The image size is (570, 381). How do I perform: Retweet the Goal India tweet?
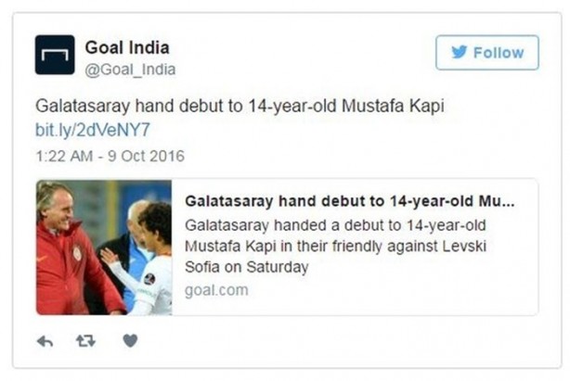(x=86, y=341)
